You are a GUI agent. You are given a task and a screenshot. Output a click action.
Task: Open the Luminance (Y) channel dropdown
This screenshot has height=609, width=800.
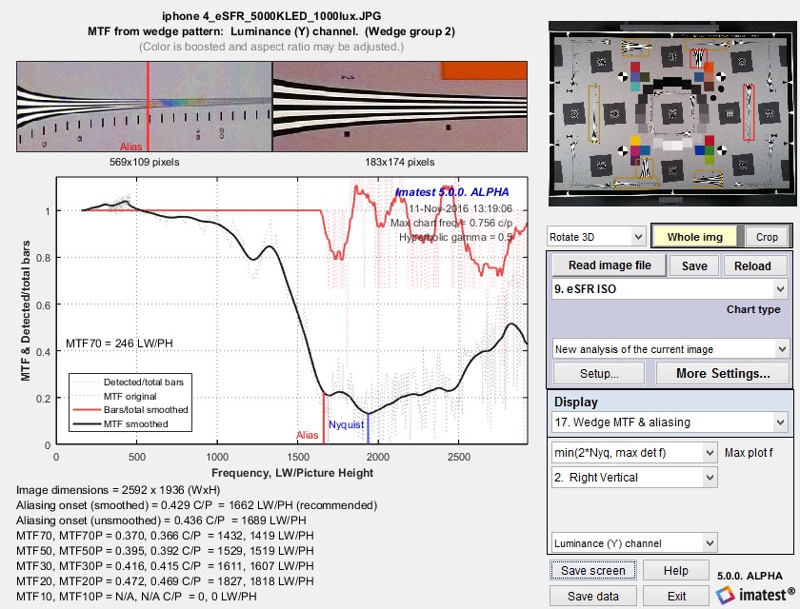[634, 543]
